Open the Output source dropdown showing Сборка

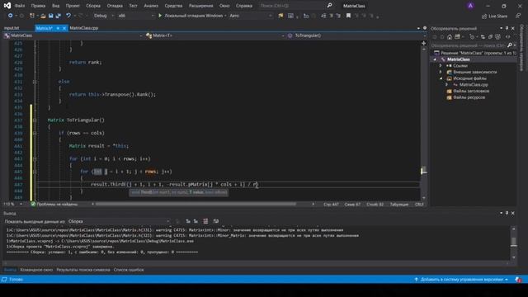tap(119, 221)
